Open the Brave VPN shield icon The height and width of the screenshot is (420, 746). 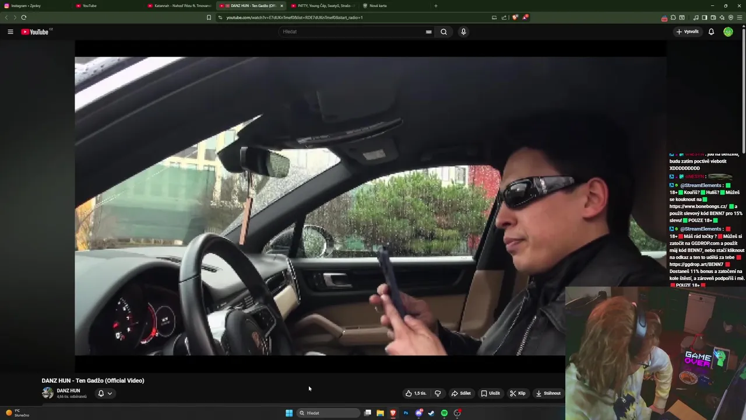[x=731, y=17]
